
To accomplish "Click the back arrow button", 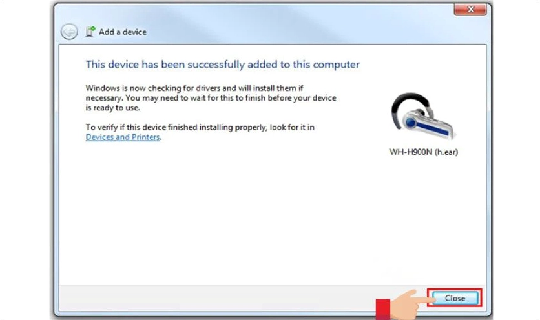I will pos(69,32).
